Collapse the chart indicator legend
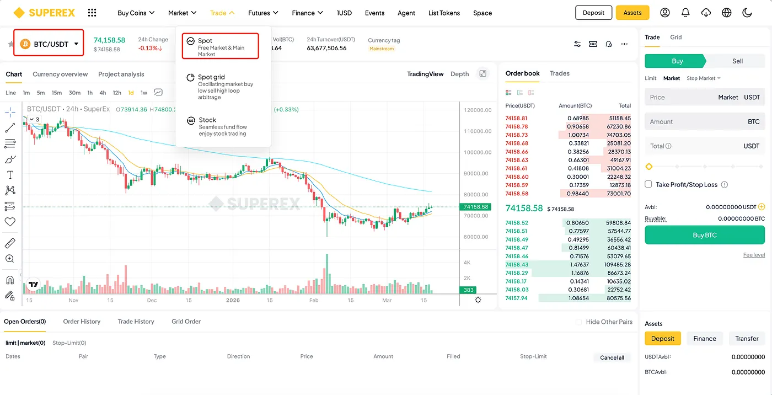The image size is (772, 395). (34, 119)
